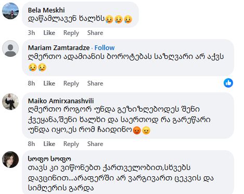
Task: Reply to Maiko Amirxanashvili's comment
Action: (71, 144)
